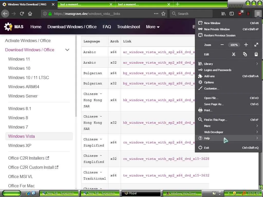Select Open File... menu entry
Viewport: 263px width, 197px height.
[228, 98]
